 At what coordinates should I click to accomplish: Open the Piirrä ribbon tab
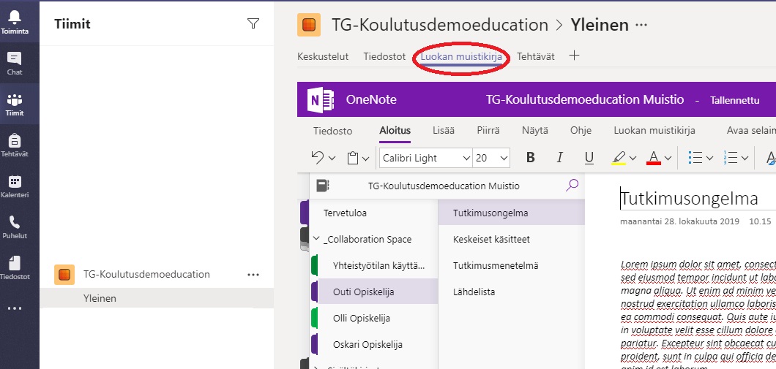click(488, 131)
